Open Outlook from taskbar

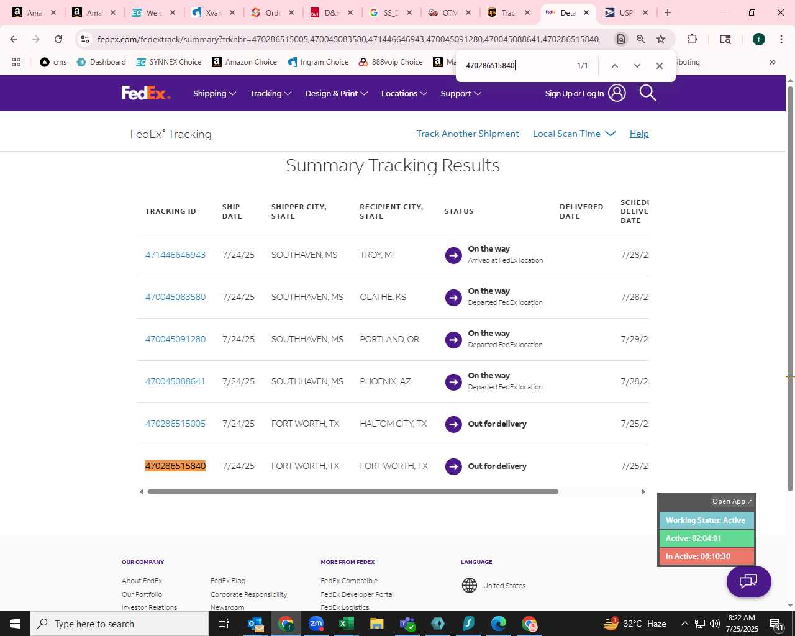(256, 624)
